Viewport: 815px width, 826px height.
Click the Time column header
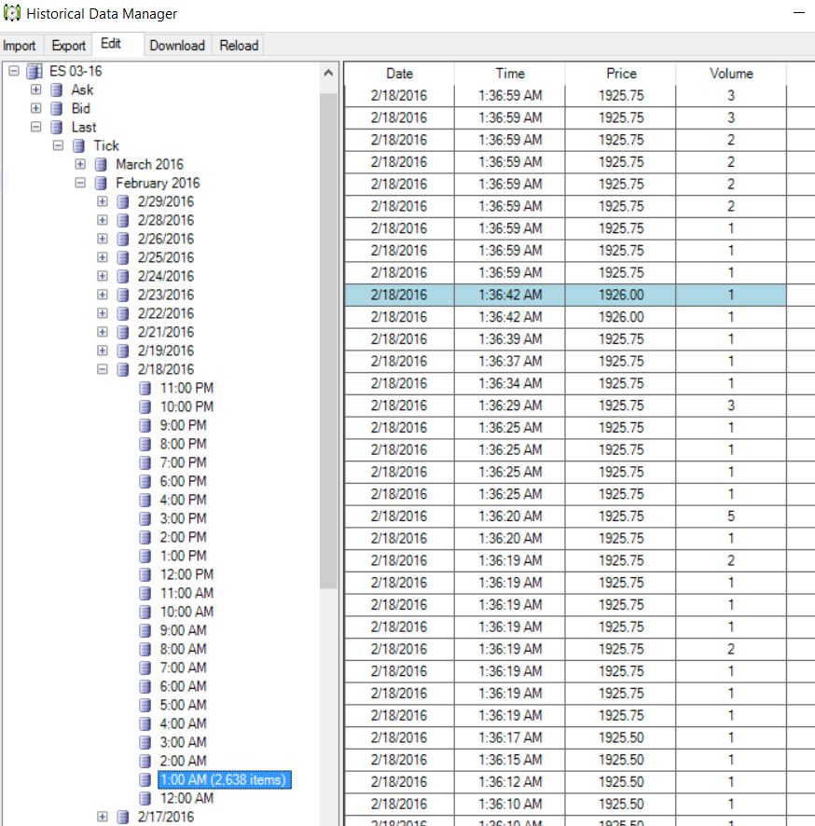[x=510, y=74]
